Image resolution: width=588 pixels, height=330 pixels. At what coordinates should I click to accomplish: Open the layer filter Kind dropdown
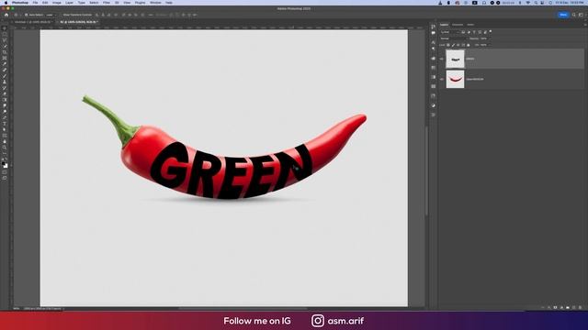pos(449,32)
